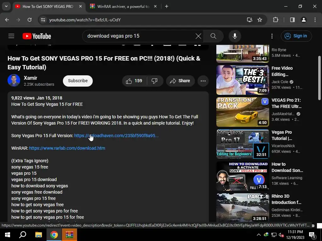Open more actions ellipsis next to Share

203,81
